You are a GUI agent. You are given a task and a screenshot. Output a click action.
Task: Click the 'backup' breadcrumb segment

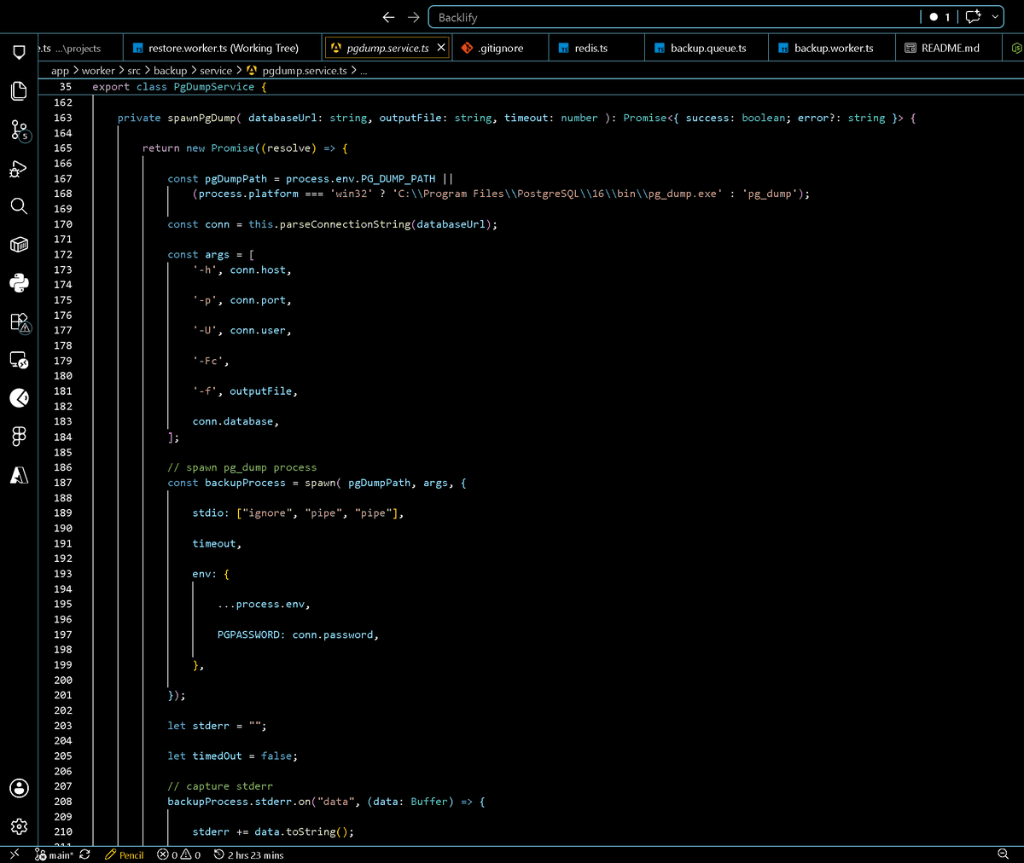pyautogui.click(x=170, y=71)
